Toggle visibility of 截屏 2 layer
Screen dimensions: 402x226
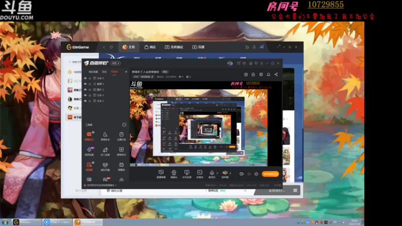pyautogui.click(x=85, y=84)
